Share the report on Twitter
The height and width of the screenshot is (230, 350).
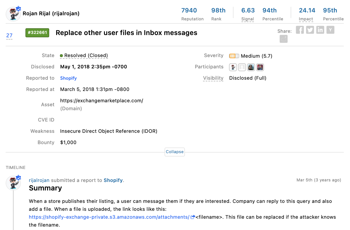(310, 30)
